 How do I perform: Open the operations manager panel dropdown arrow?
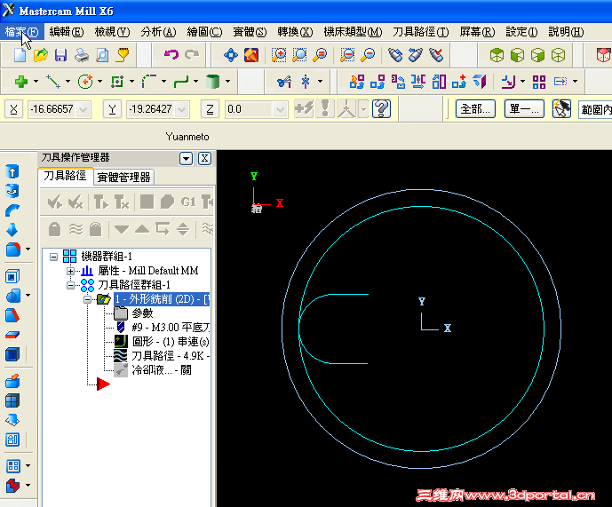coord(186,158)
